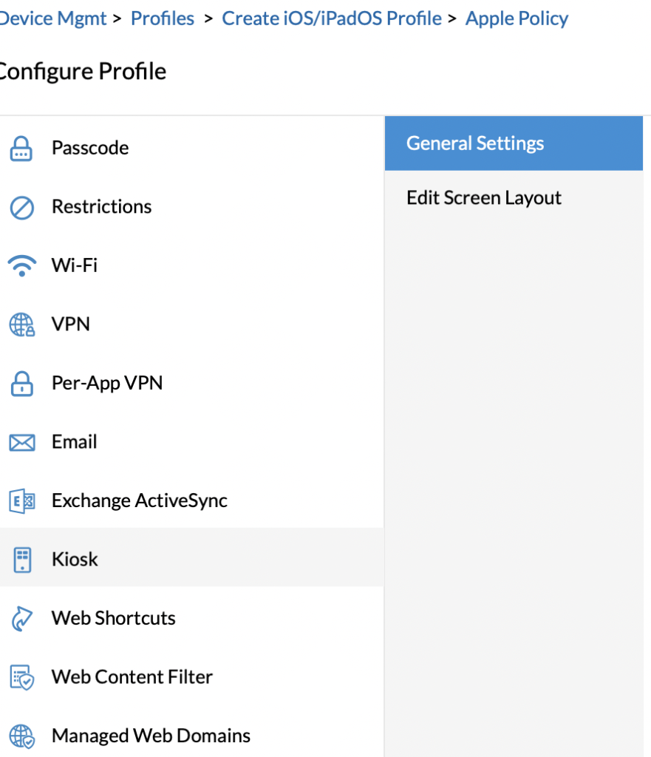Click the Managed Web Domains globe icon
This screenshot has width=651, height=757.
(21, 736)
